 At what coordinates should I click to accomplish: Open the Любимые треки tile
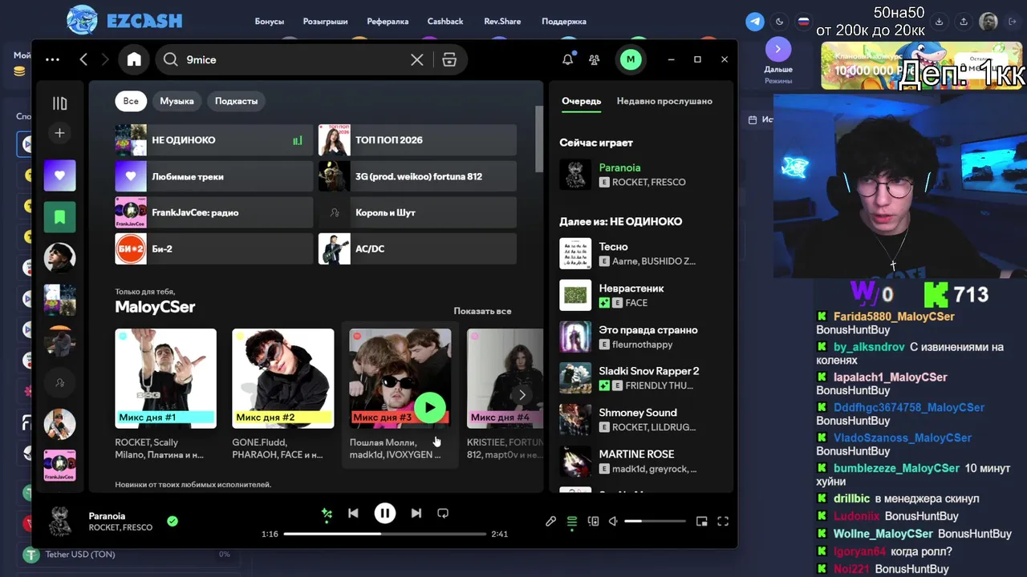click(213, 176)
